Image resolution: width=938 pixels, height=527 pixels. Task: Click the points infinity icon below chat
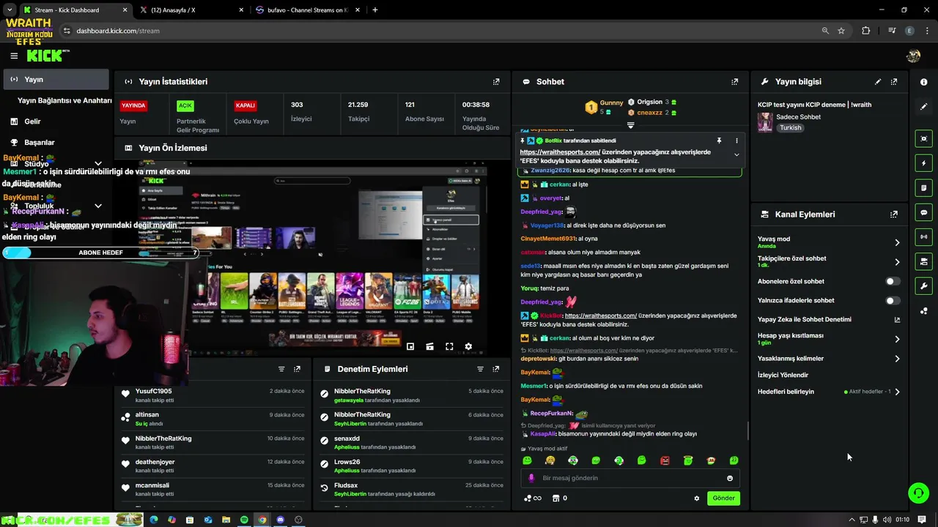[533, 498]
